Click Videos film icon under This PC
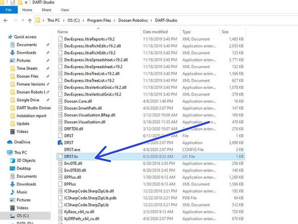298x224 pixels. [13, 208]
